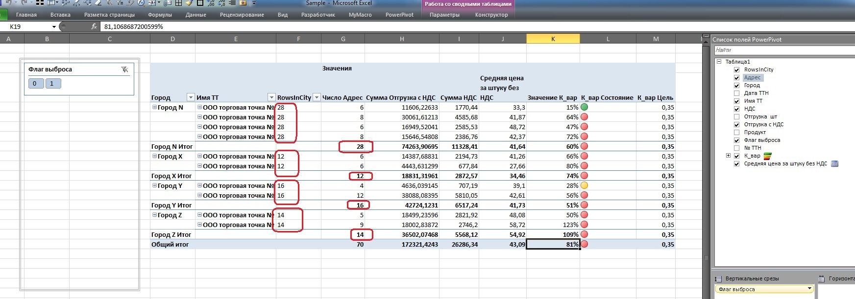Open the Разработчик tab

(318, 15)
